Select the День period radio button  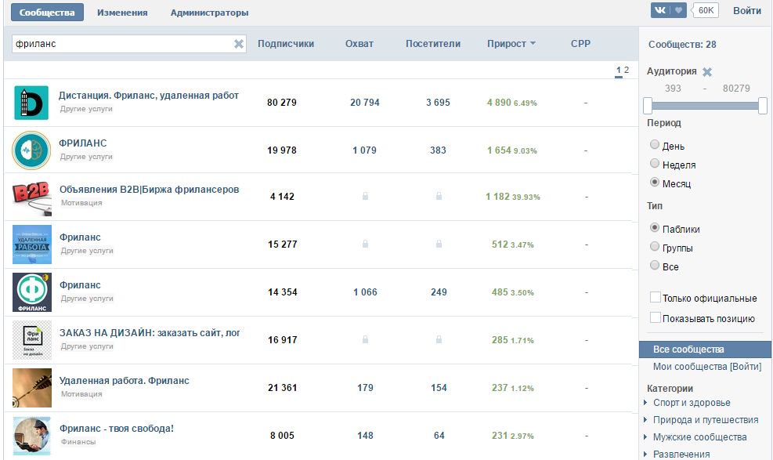click(655, 144)
